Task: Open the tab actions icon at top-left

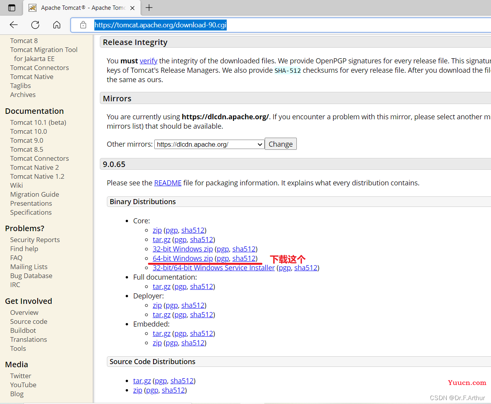Action: coord(12,8)
